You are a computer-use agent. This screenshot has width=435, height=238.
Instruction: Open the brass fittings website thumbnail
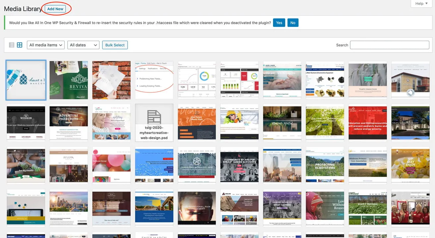click(x=325, y=80)
